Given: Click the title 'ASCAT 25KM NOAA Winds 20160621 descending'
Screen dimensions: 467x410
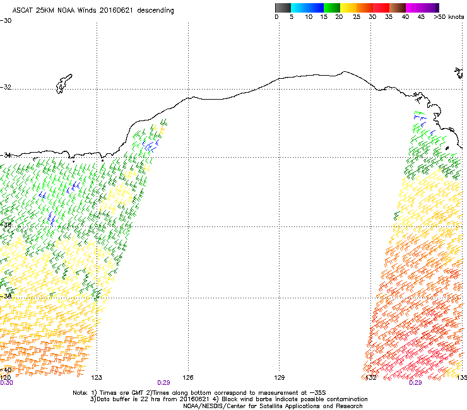Looking at the screenshot, I should [93, 11].
